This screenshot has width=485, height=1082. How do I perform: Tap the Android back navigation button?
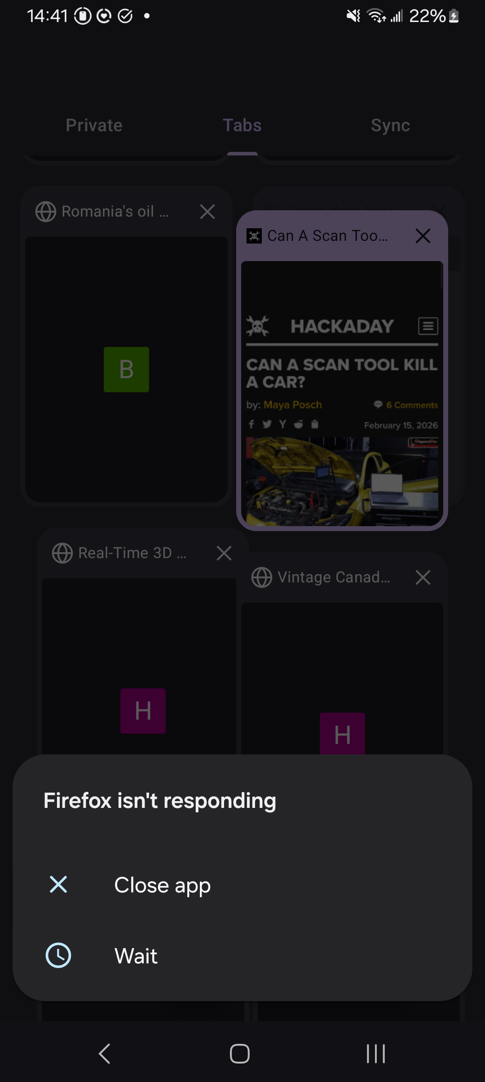pos(105,1053)
